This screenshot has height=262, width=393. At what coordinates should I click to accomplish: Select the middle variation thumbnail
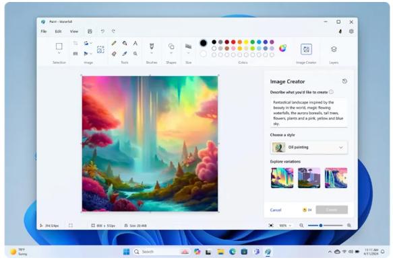309,178
